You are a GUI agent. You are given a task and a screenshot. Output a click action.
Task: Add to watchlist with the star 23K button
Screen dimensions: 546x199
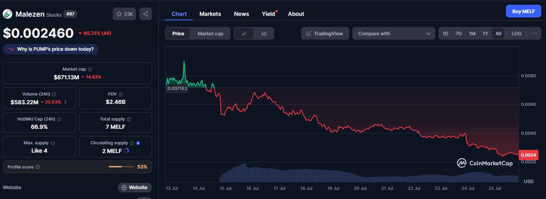click(x=125, y=14)
